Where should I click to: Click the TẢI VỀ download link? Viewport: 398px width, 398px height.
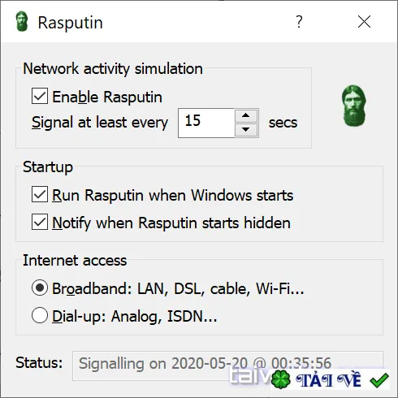pyautogui.click(x=328, y=380)
